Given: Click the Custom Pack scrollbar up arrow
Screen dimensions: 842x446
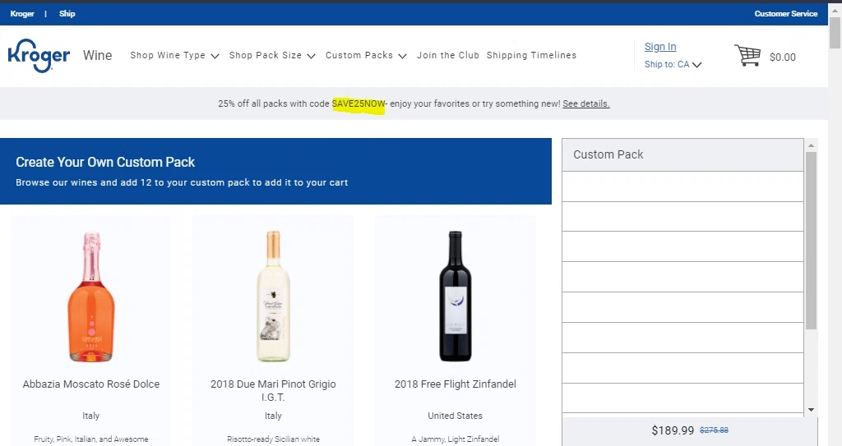Looking at the screenshot, I should [811, 145].
